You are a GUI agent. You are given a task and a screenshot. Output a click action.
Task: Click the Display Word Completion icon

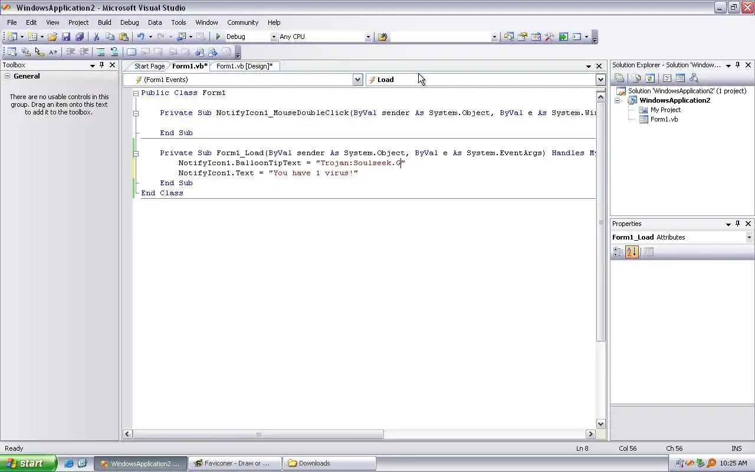coord(53,52)
